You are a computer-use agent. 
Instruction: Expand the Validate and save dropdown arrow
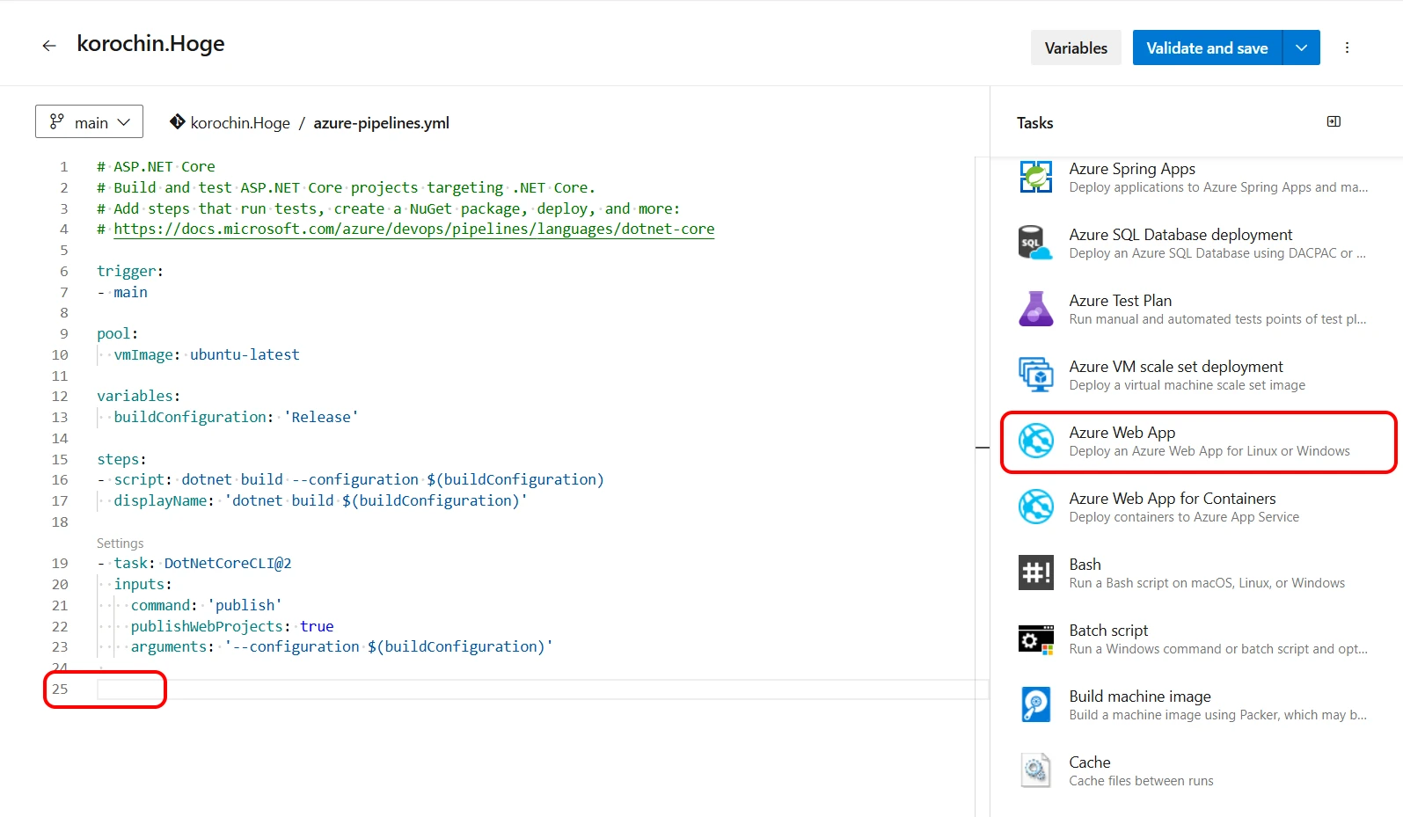[1302, 48]
